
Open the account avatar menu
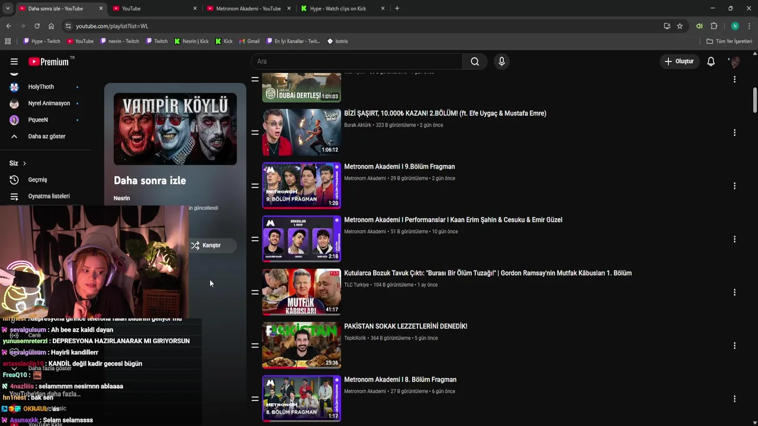(x=735, y=62)
